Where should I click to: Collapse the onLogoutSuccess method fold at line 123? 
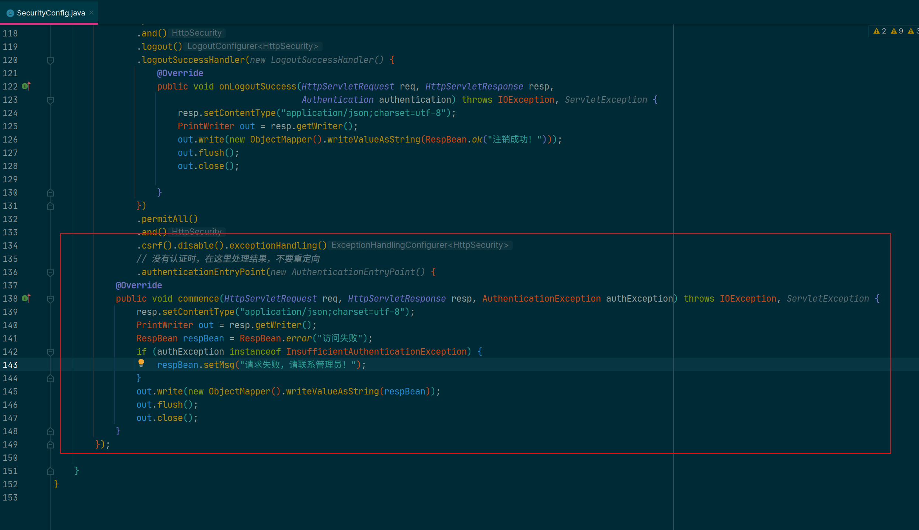coord(51,100)
